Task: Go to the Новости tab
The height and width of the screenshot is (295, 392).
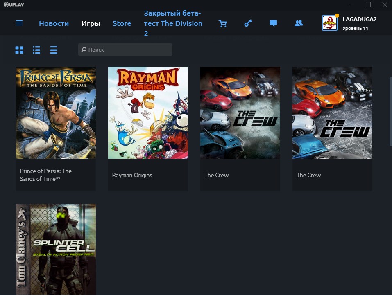Action: click(54, 23)
